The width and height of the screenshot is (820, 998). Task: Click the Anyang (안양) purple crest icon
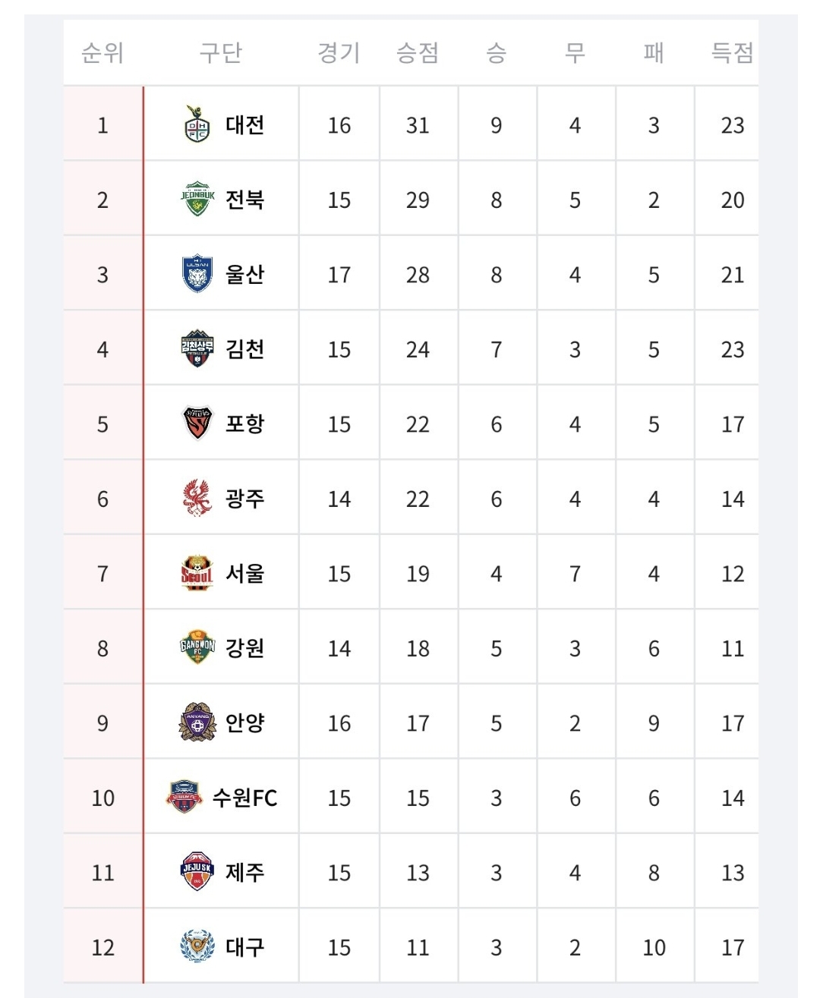click(197, 723)
